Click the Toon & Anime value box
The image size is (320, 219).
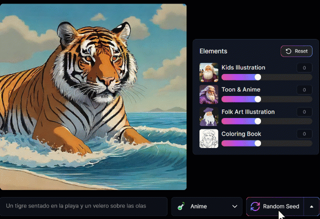pos(304,90)
